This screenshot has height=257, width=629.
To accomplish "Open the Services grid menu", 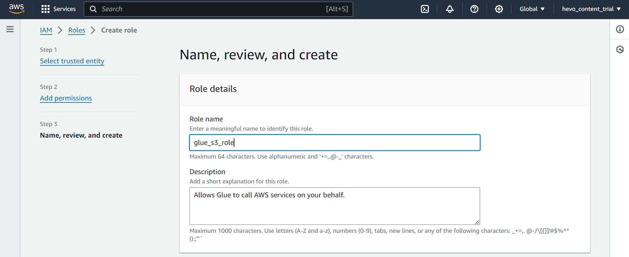I will [x=58, y=9].
